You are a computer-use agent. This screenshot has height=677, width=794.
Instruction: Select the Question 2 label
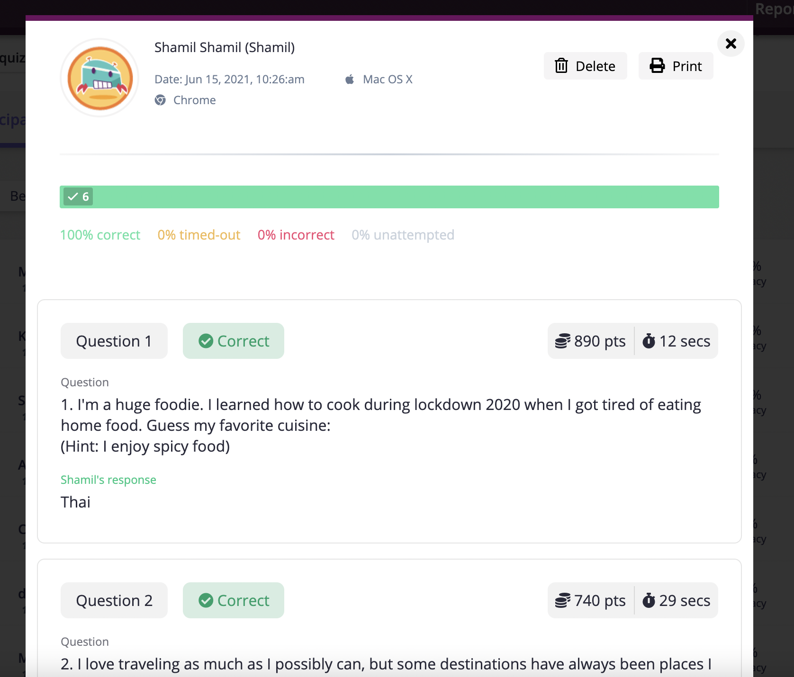click(114, 600)
